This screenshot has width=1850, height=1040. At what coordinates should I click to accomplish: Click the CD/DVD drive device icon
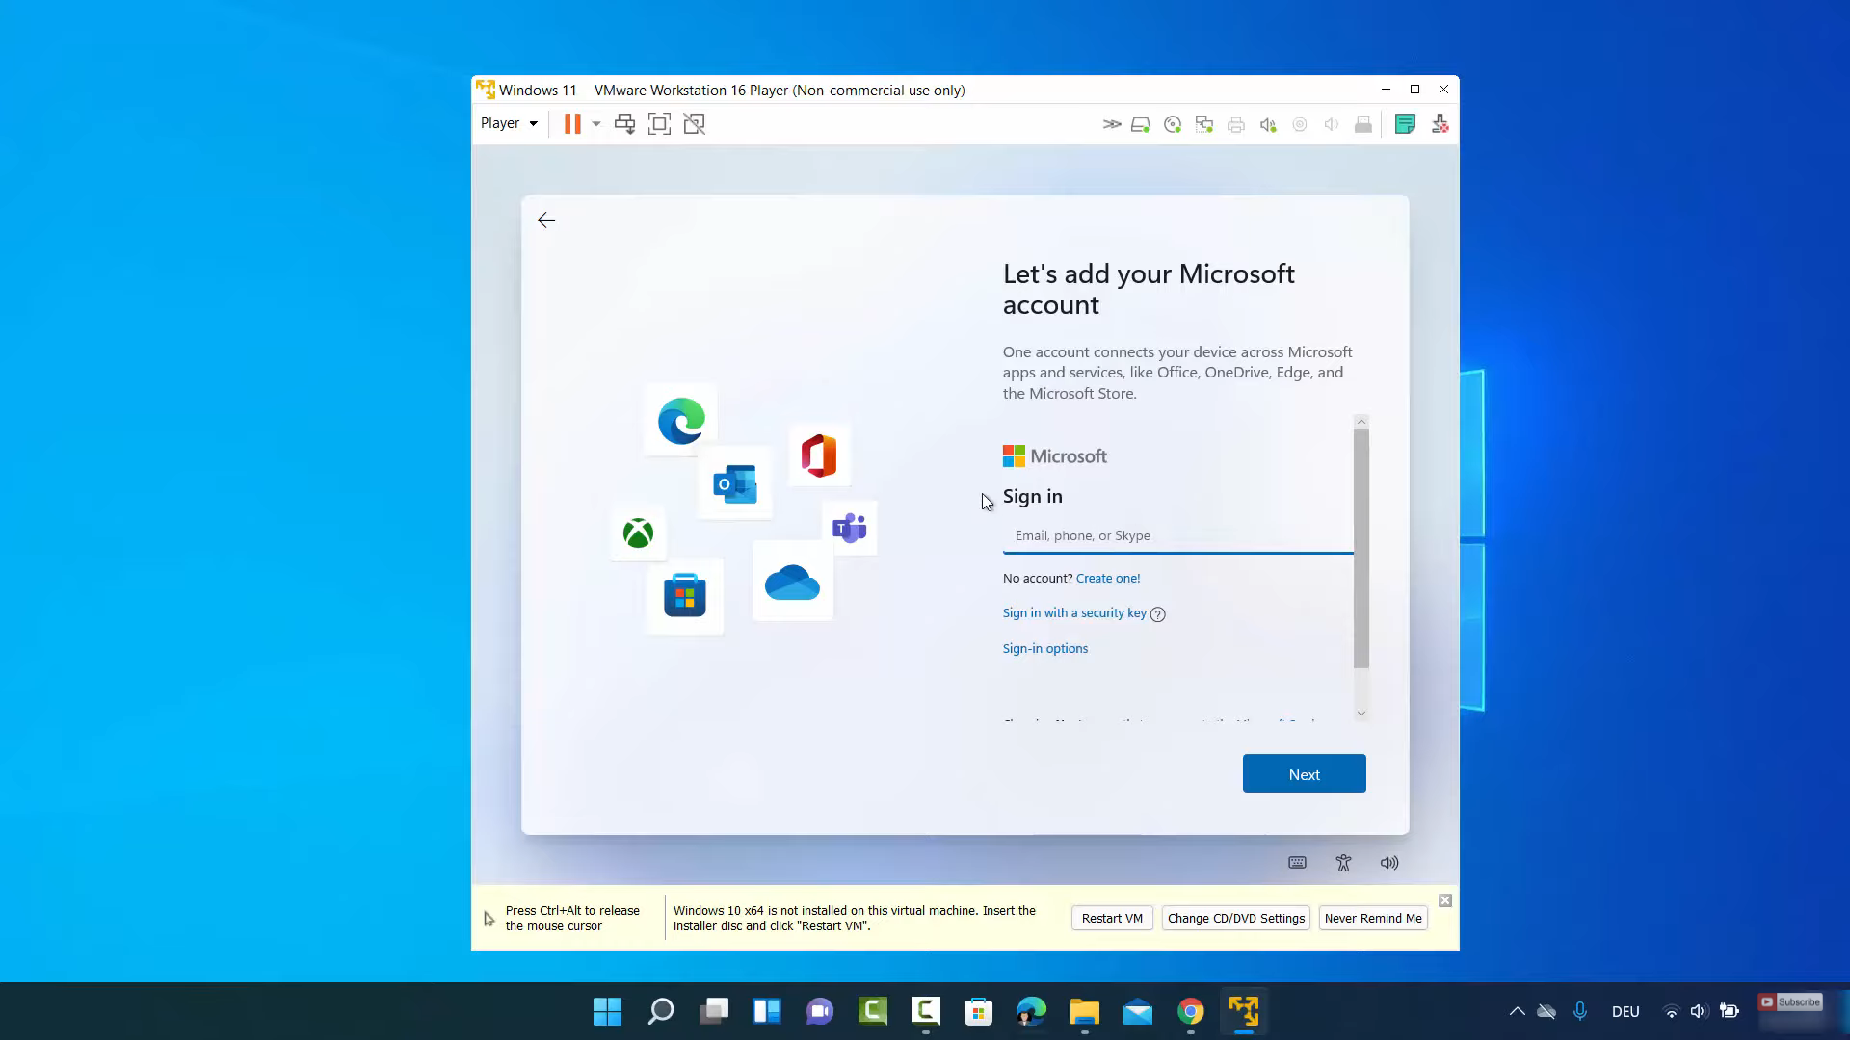point(1173,124)
